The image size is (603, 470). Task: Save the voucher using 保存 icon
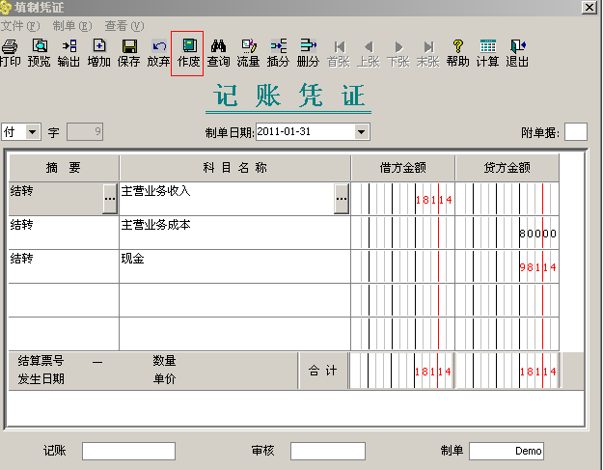point(129,53)
